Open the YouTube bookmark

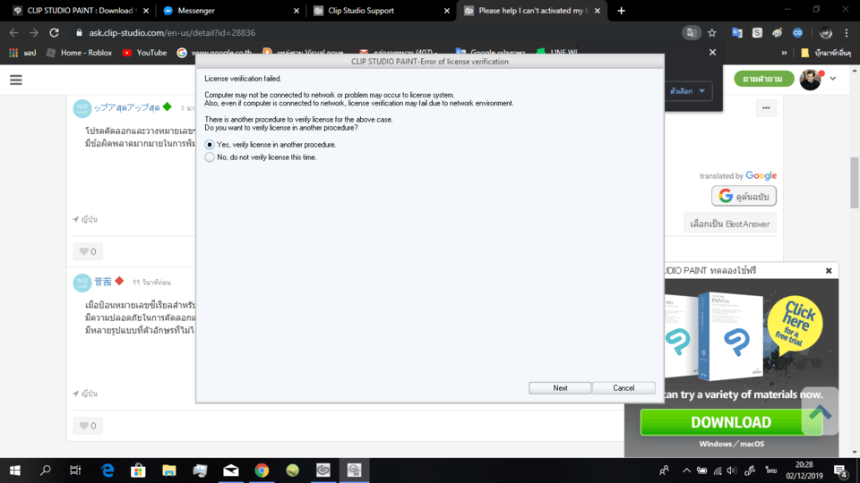point(144,53)
